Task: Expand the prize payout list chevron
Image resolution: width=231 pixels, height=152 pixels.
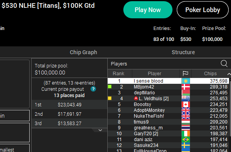Action: click(x=100, y=130)
